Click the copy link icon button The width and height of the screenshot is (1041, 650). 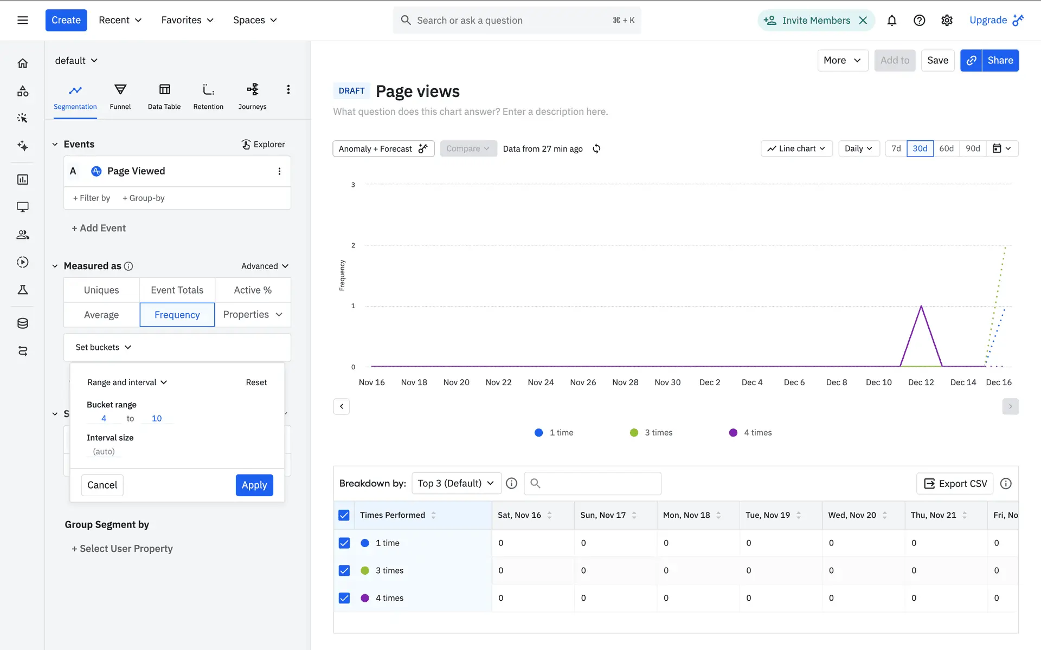(971, 61)
